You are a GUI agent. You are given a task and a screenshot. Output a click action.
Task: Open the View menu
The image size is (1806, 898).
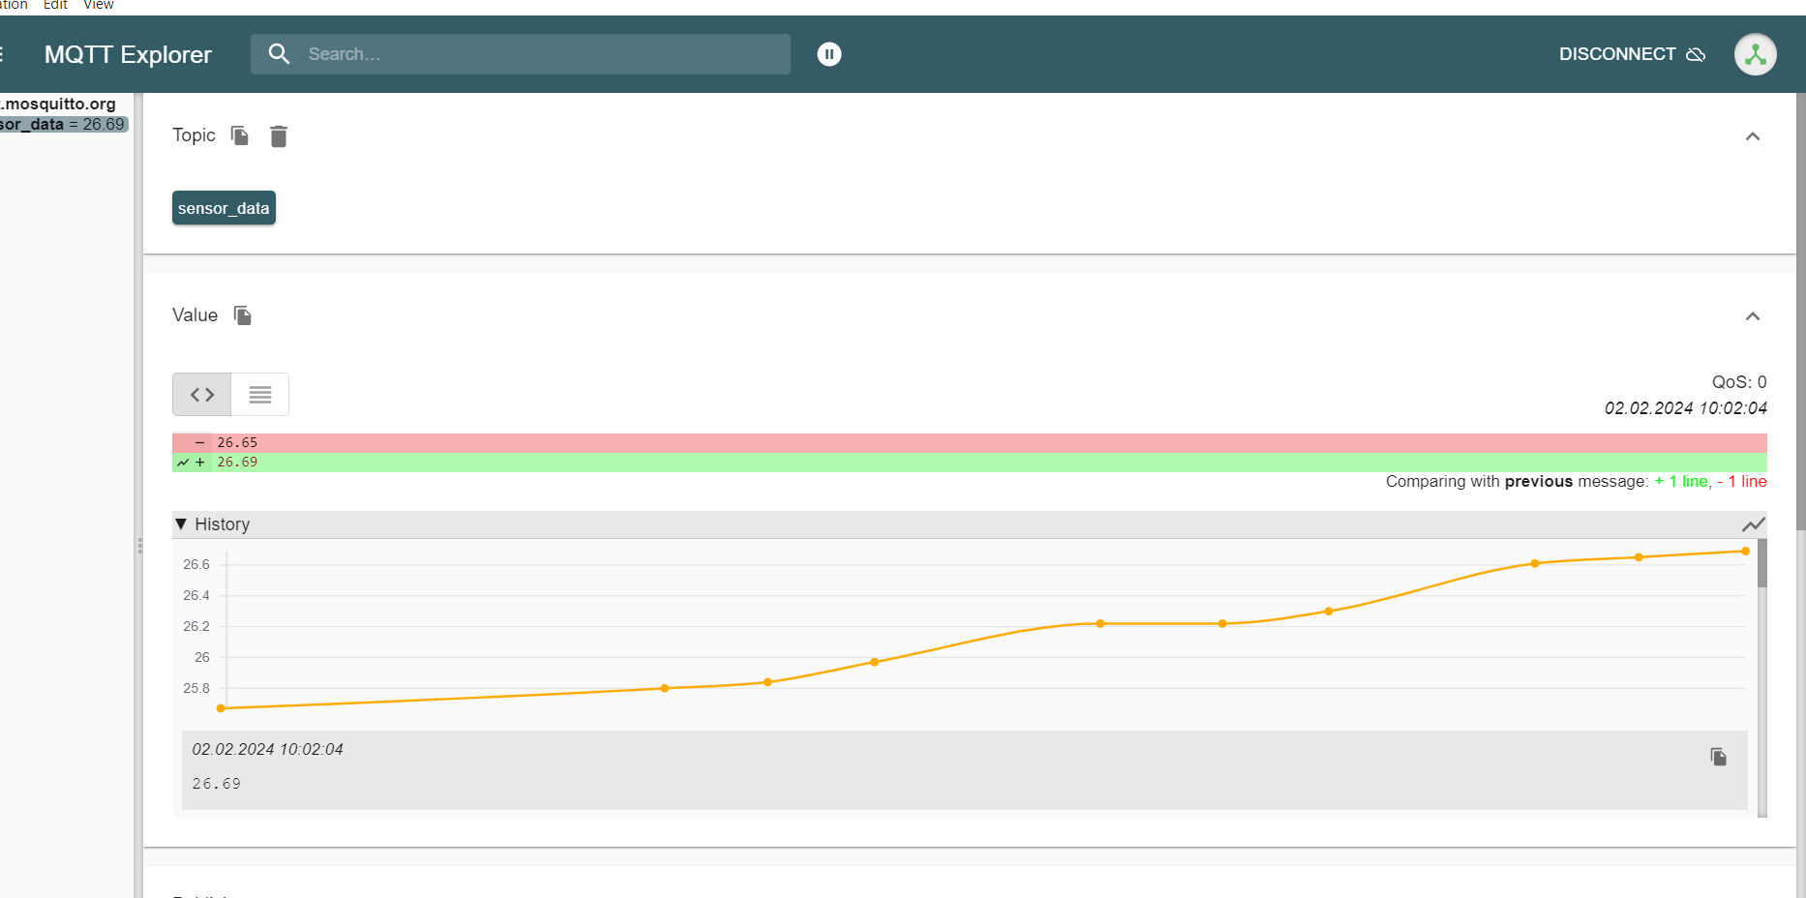[99, 5]
